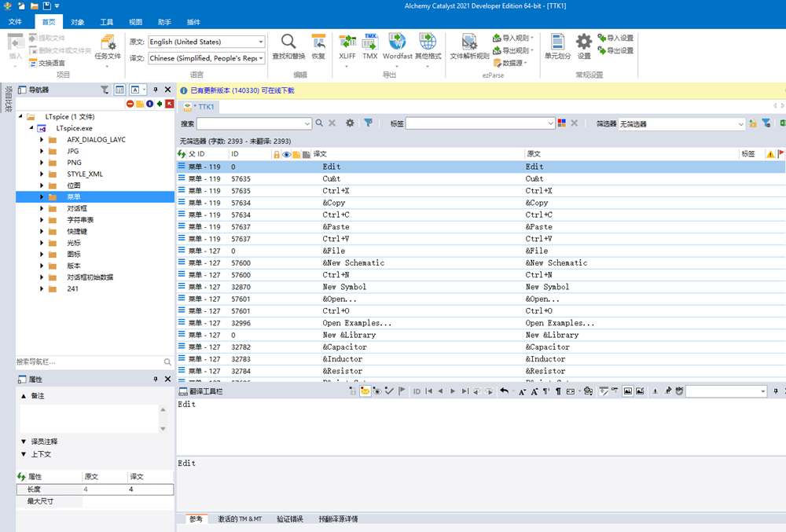
Task: Run search with the magnifier icon
Action: tap(319, 123)
